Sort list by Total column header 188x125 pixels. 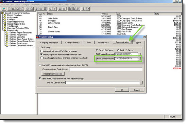tap(168, 14)
